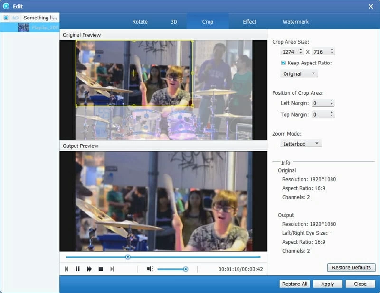Jump to previous frame button
The height and width of the screenshot is (293, 380).
pyautogui.click(x=66, y=269)
